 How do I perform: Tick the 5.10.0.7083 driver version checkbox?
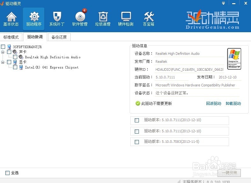pyautogui.click(x=137, y=142)
